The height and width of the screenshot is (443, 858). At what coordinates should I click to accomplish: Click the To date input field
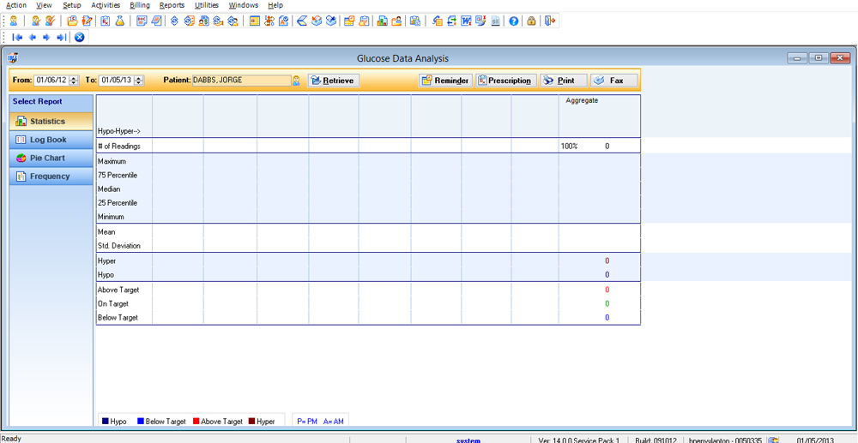pyautogui.click(x=117, y=81)
